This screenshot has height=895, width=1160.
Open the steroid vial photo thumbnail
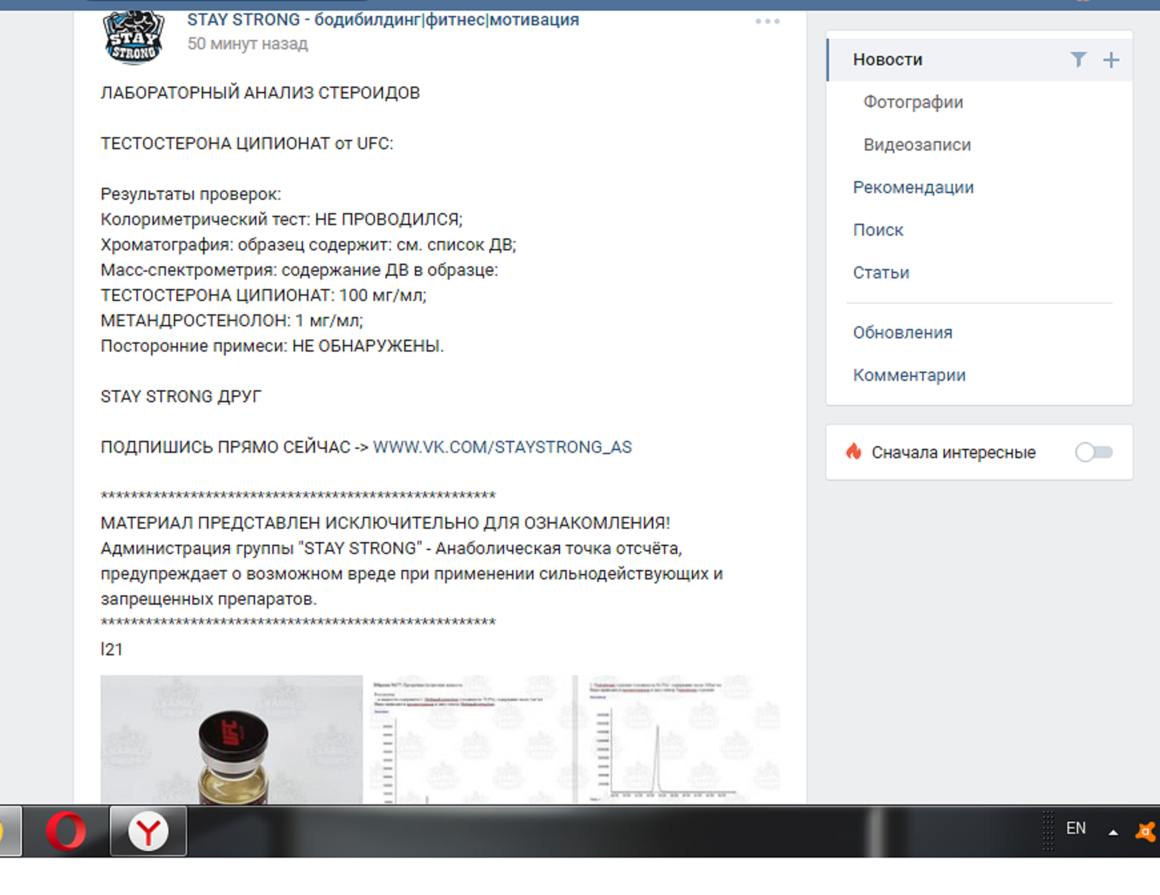231,739
